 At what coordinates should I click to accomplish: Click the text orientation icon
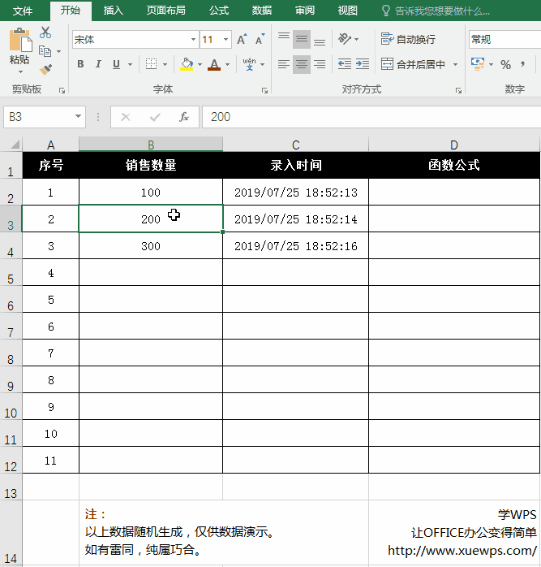point(345,39)
